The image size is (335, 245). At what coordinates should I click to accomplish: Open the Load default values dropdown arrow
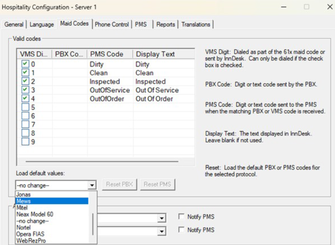click(92, 185)
